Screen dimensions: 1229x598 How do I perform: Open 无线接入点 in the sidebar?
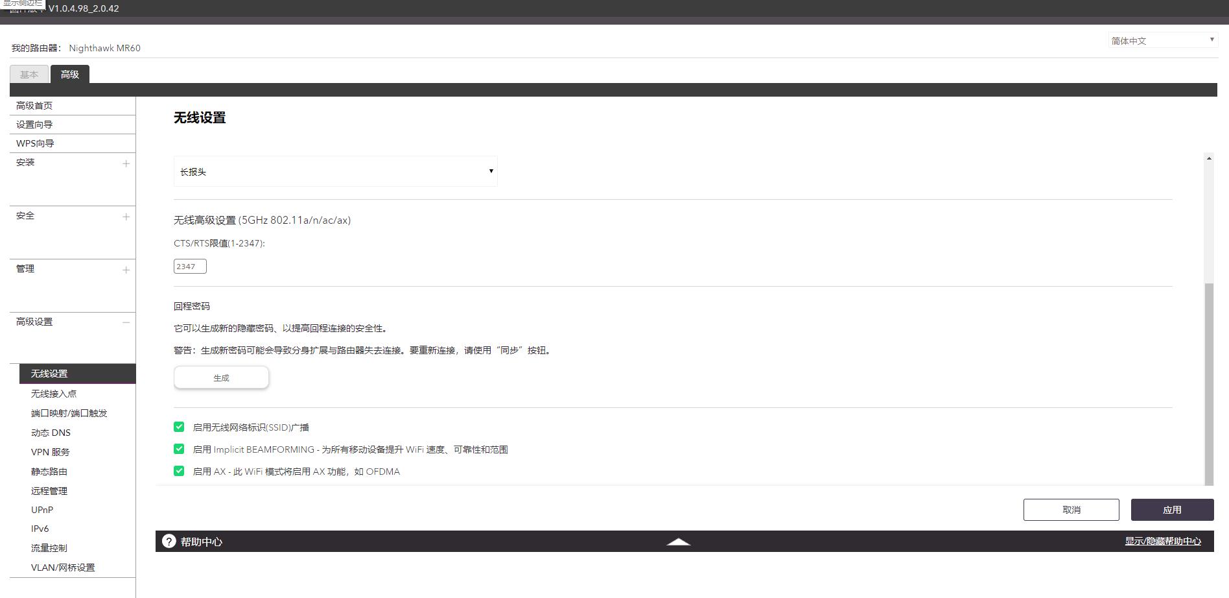54,393
